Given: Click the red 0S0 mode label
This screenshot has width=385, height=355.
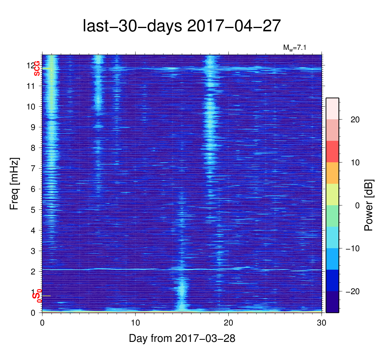Looking at the screenshot, I should click(37, 296).
